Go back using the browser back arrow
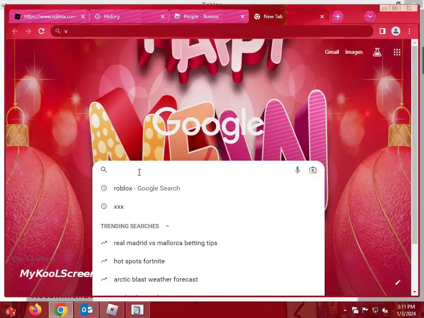 pyautogui.click(x=15, y=31)
